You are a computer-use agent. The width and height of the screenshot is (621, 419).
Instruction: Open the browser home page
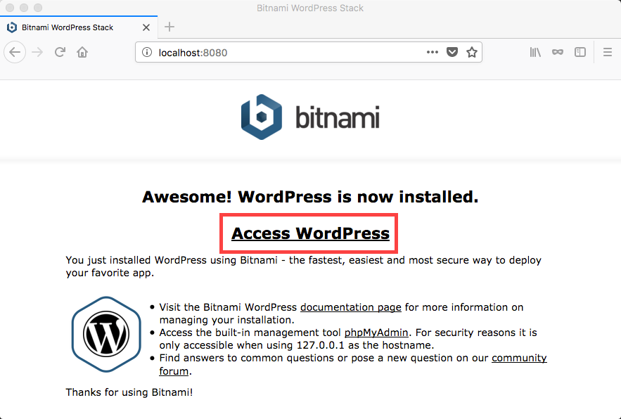82,52
